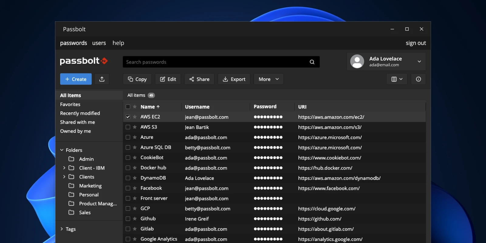Image resolution: width=486 pixels, height=243 pixels.
Task: Check the select-all header checkbox
Action: [x=128, y=107]
